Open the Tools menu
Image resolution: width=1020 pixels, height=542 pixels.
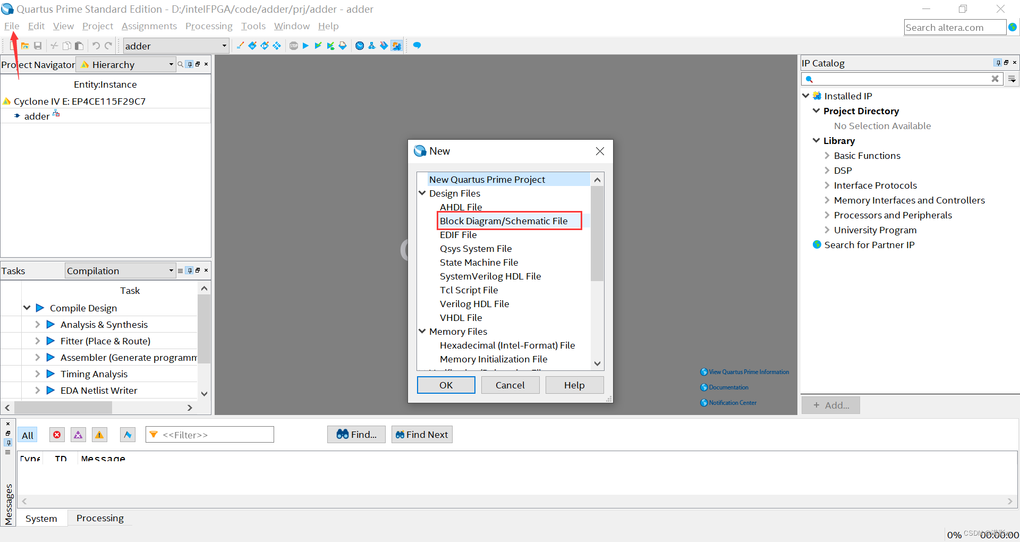pos(253,26)
